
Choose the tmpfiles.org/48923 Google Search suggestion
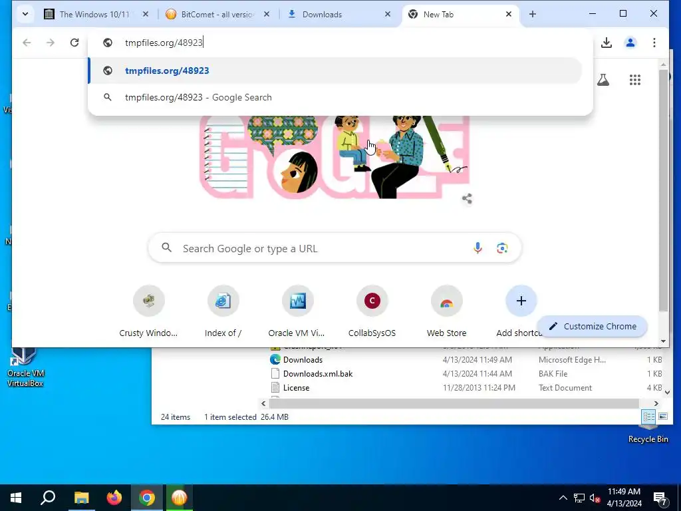point(335,97)
